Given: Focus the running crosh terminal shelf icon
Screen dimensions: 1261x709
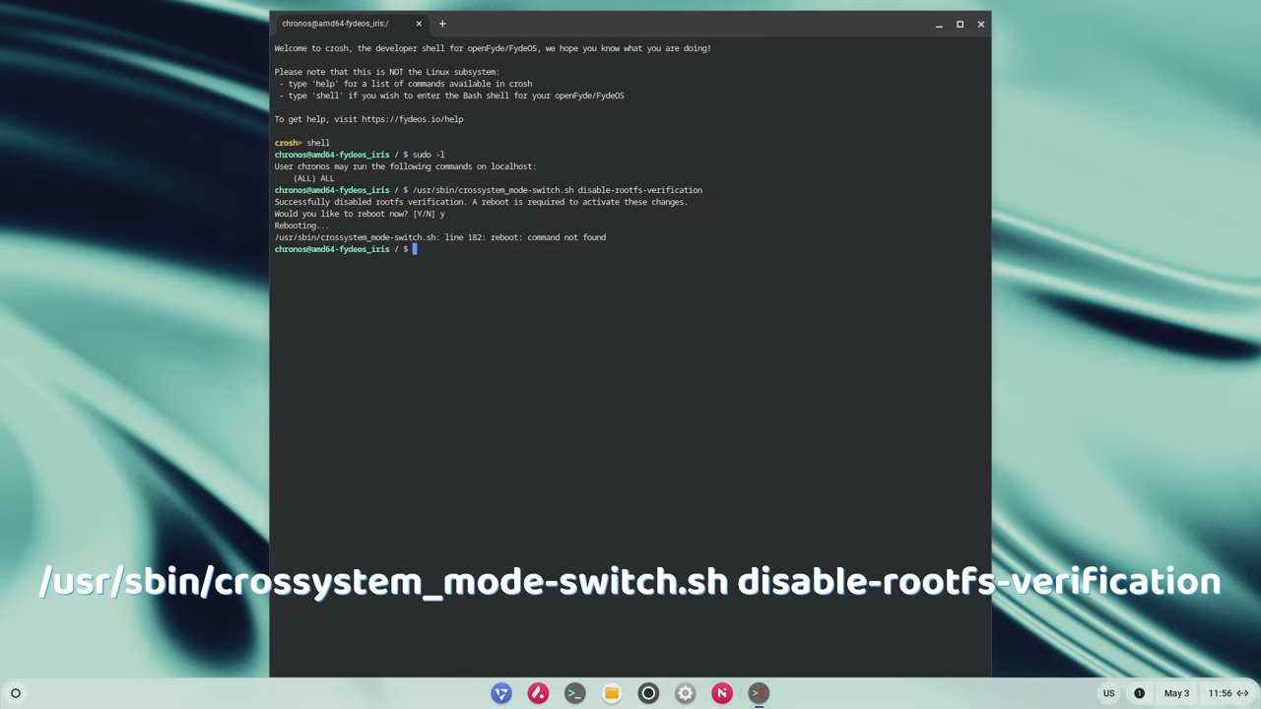Looking at the screenshot, I should pyautogui.click(x=759, y=693).
